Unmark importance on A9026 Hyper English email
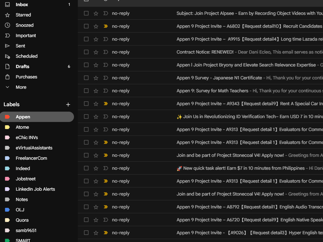This screenshot has width=323, height=242. [106, 233]
